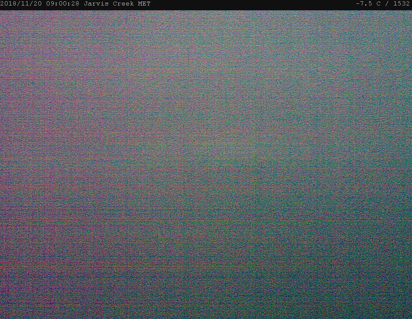Click the minus sign before 7.5

(358, 4)
